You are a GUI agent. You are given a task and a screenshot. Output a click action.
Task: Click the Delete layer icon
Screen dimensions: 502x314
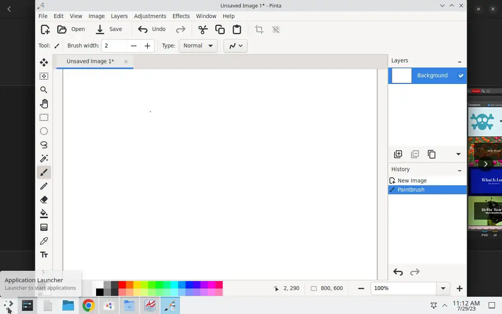415,154
